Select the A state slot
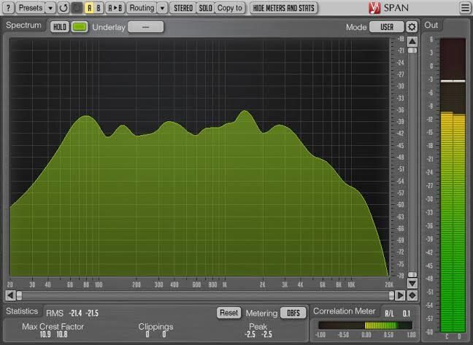Screen dimensions: 473x345 89,8
